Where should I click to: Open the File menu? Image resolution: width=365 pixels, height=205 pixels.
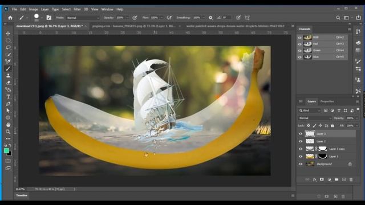[x=14, y=9]
